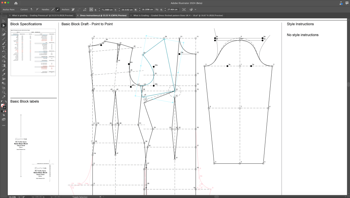Click the Change Screen Mode icon
Image resolution: width=350 pixels, height=198 pixels.
point(4,120)
